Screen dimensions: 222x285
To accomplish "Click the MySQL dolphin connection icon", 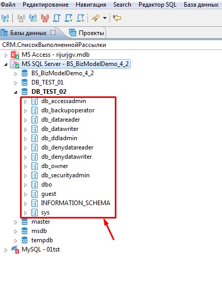I will [x=15, y=249].
